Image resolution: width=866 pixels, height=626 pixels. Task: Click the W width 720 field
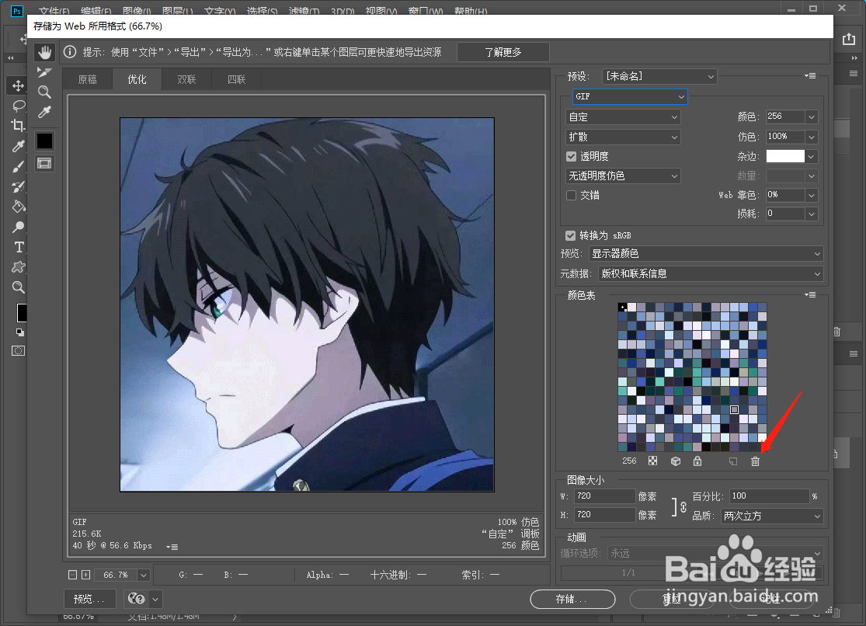[x=604, y=496]
